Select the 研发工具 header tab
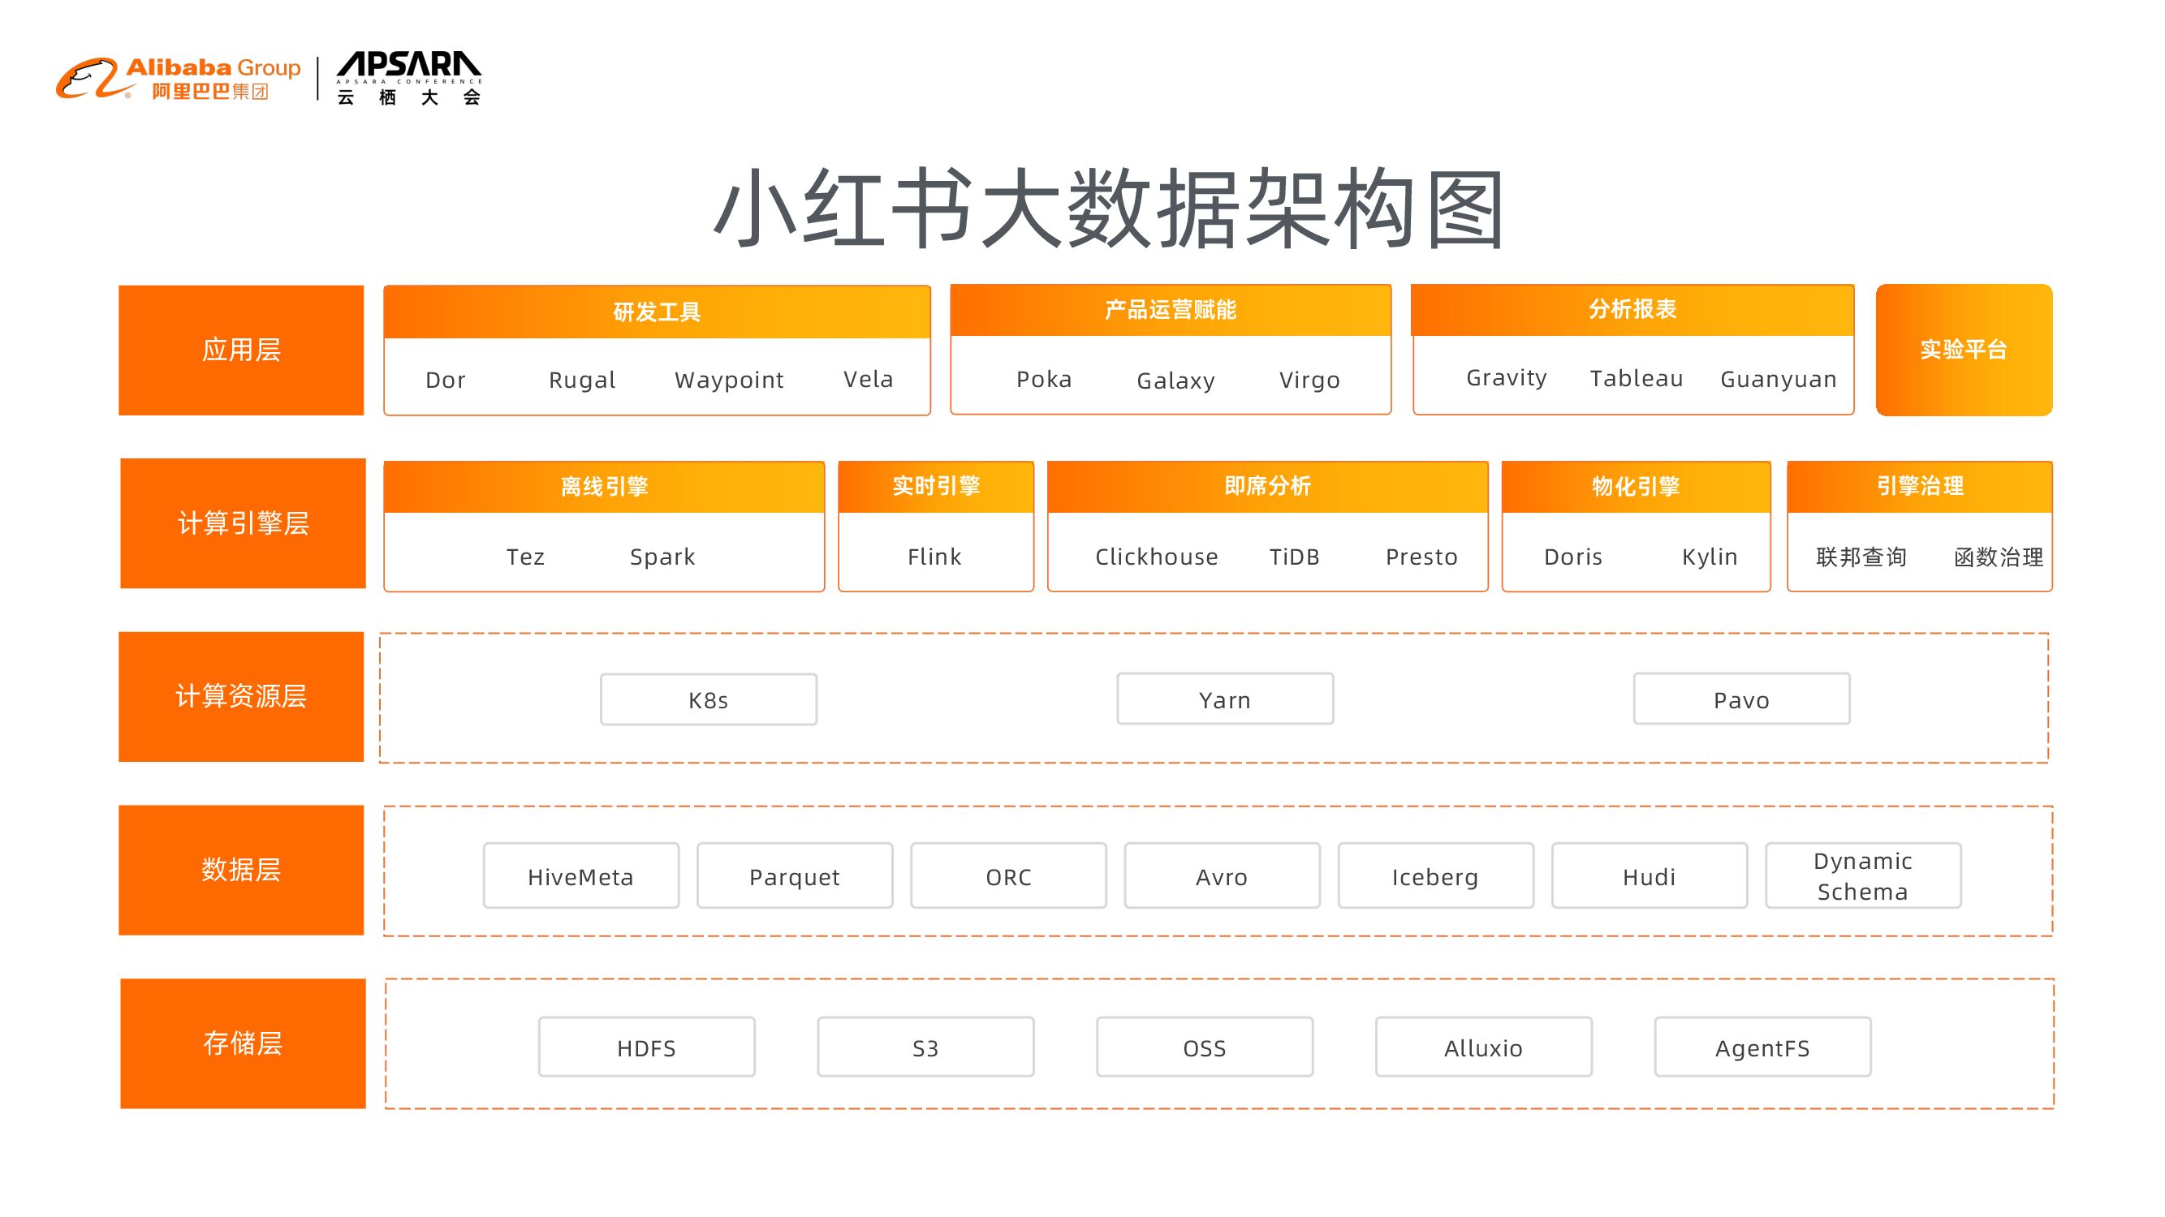This screenshot has height=1217, width=2165. [x=657, y=312]
